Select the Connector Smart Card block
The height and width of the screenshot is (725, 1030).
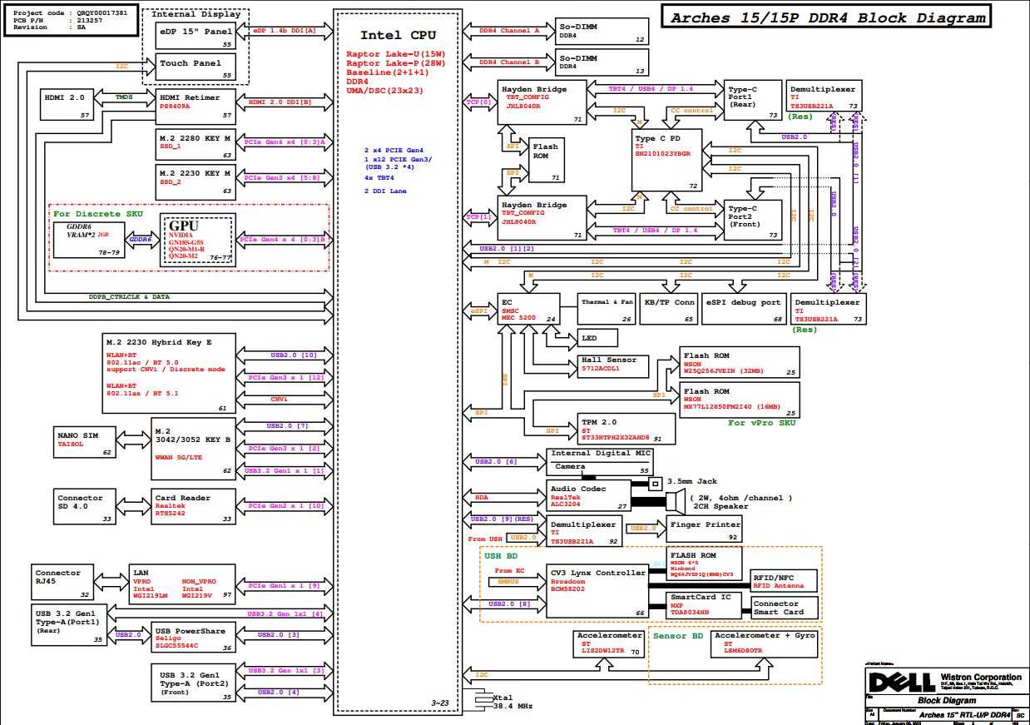tap(784, 608)
